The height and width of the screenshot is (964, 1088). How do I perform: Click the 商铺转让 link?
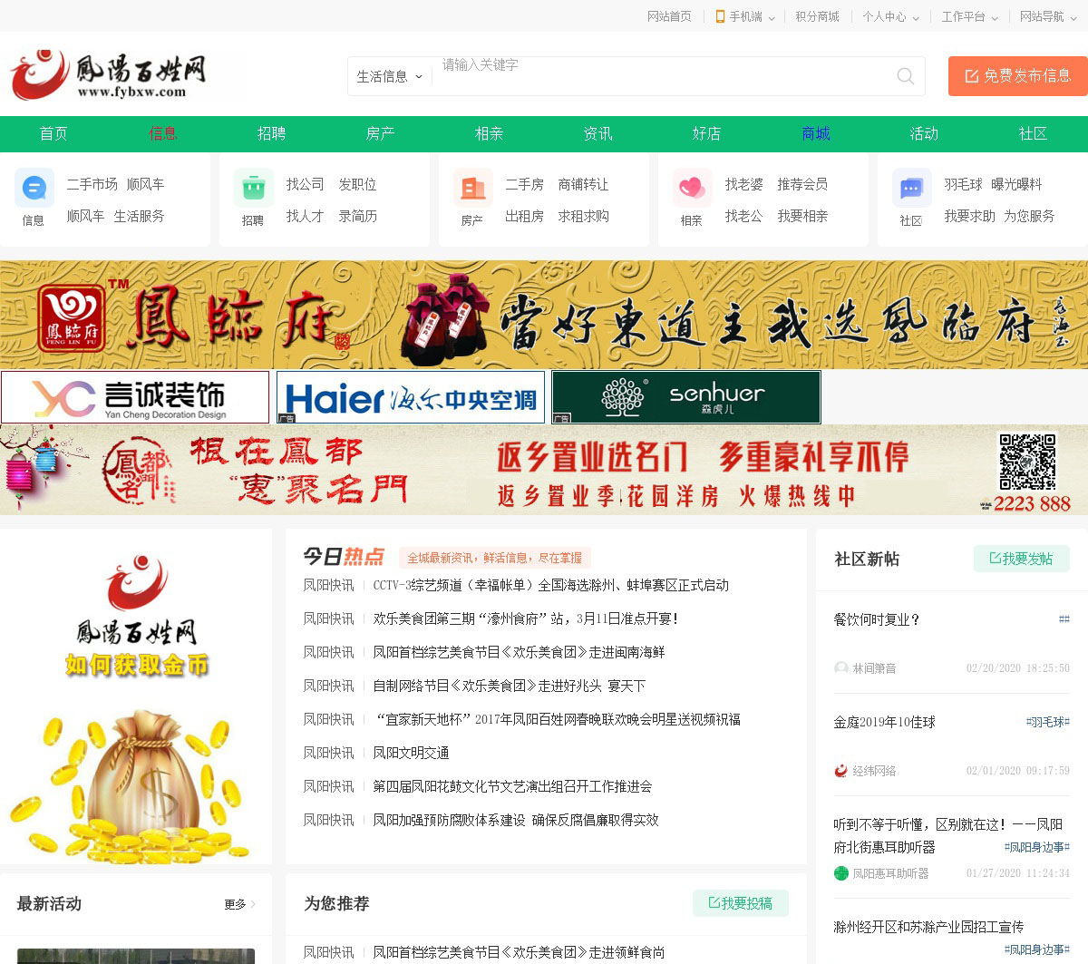click(x=583, y=184)
